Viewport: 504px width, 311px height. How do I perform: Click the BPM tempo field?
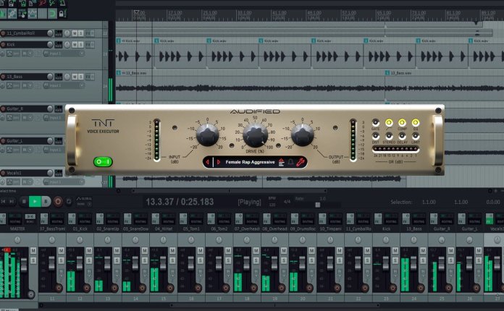coord(272,205)
